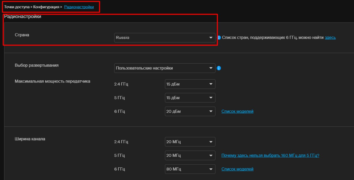Click the Радионастройки breadcrumb link

pyautogui.click(x=79, y=7)
